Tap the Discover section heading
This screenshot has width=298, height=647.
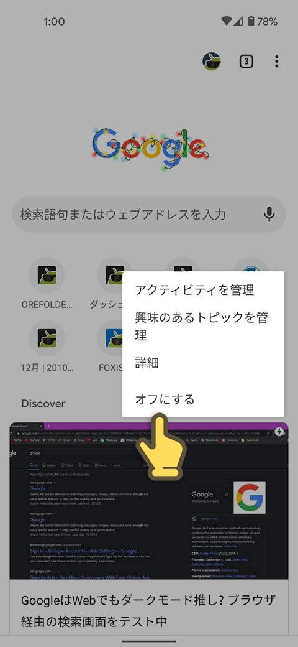coord(43,404)
